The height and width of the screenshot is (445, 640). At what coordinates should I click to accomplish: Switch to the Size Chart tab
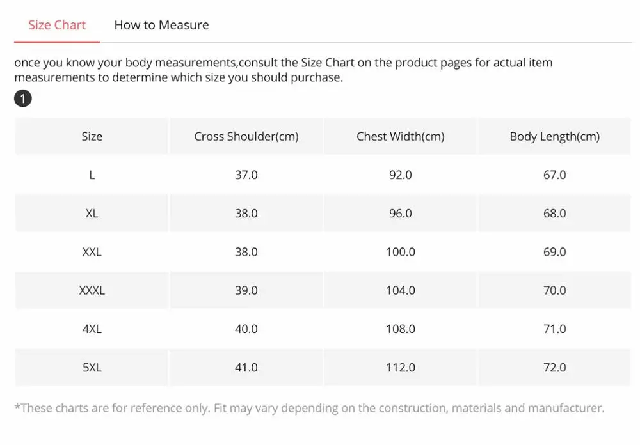point(57,25)
